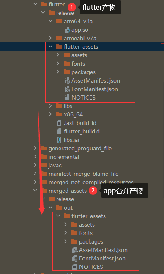Click packages folder icon in highlighted flutter_assets
Screen dimensions: 164x274
click(x=67, y=72)
